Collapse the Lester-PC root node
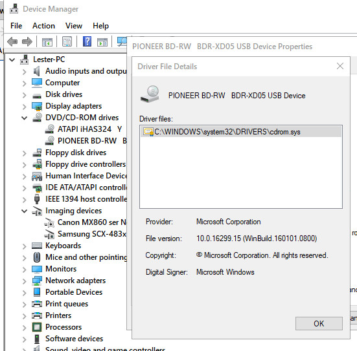This screenshot has width=357, height=351. click(12, 60)
